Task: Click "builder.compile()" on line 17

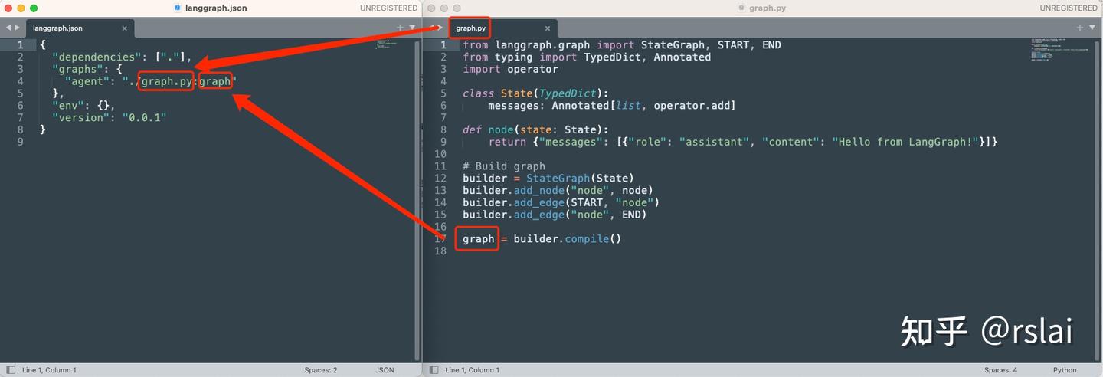Action: (568, 239)
